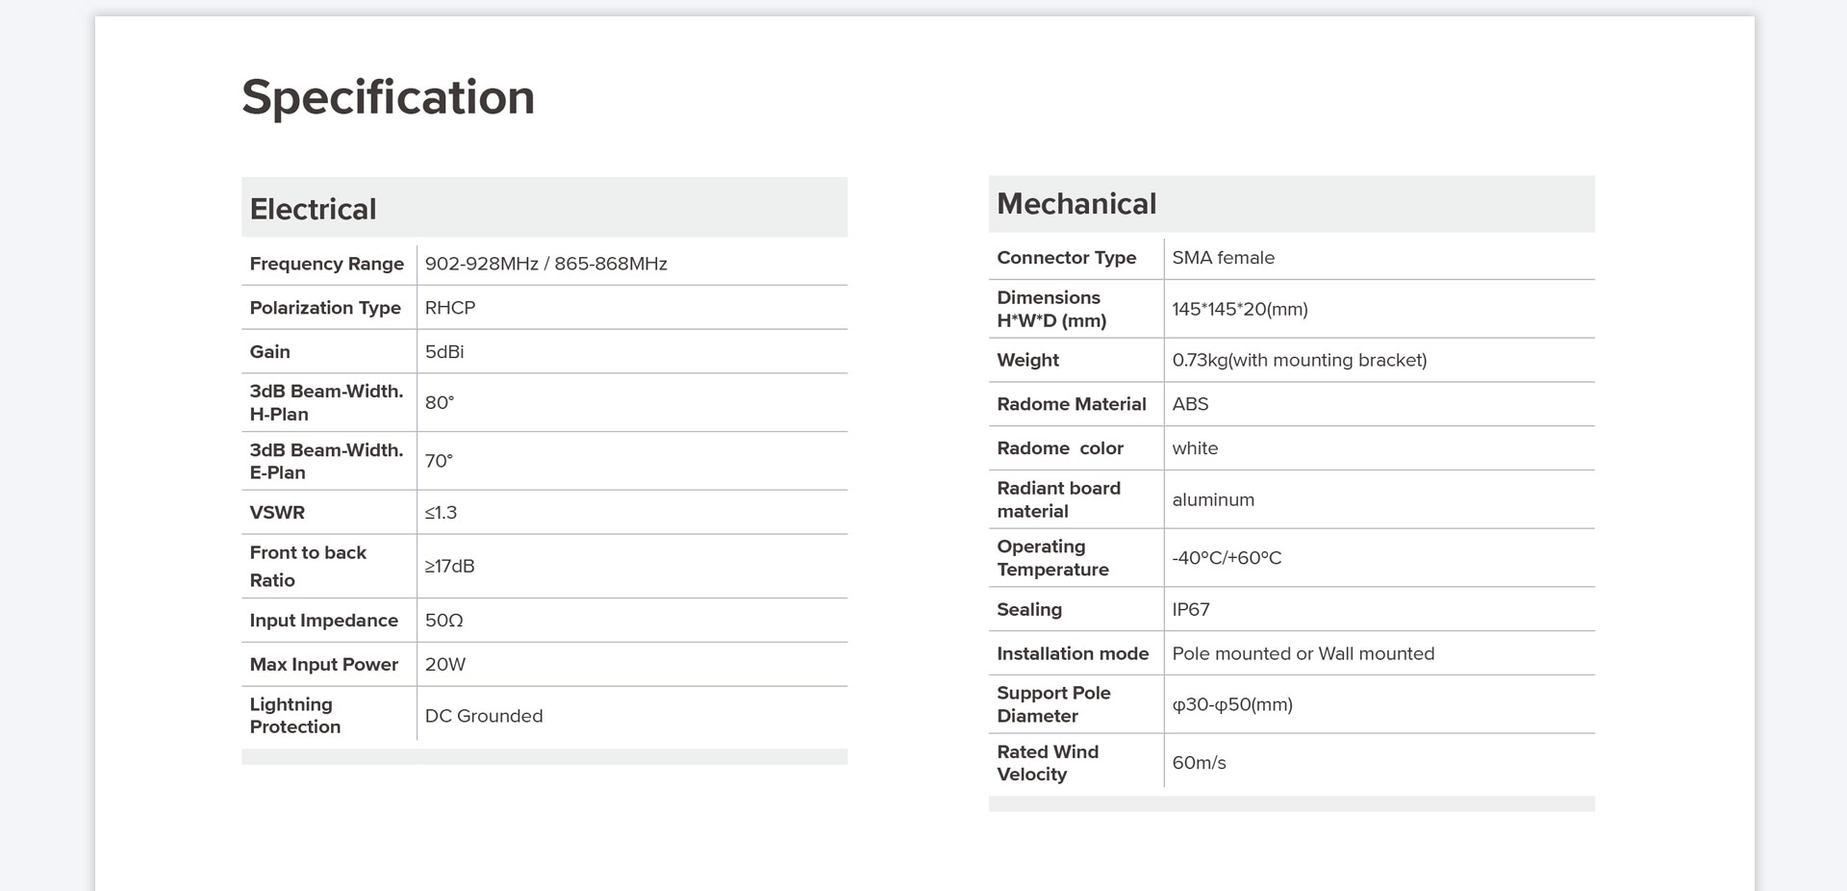
Task: Click the Radome Material label
Action: (x=1072, y=404)
